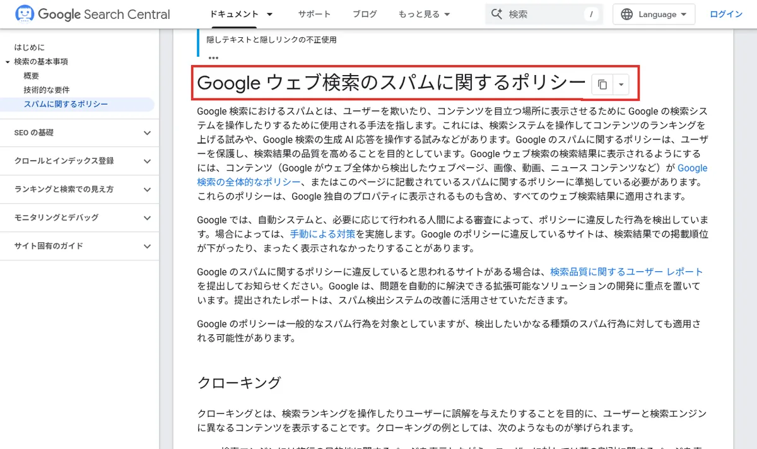This screenshot has width=757, height=449.
Task: Click the Google ウェブ検索のスパムに関するポリシー heading
Action: pyautogui.click(x=392, y=83)
